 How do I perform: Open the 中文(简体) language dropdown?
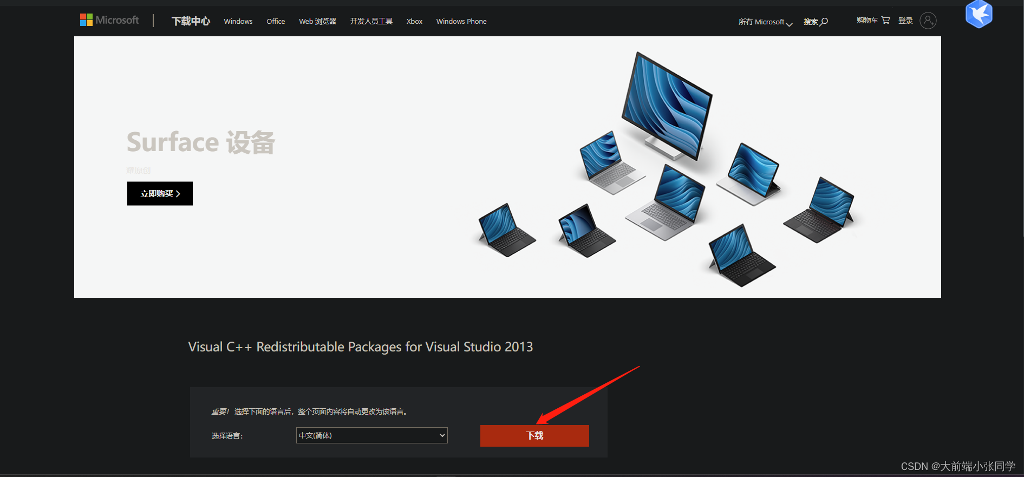[372, 435]
